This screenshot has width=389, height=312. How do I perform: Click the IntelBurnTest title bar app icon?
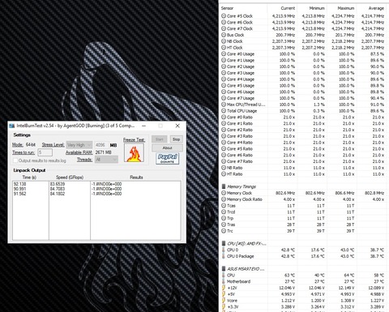(x=11, y=126)
